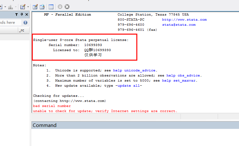Expand the dropdown arrow beside Do-file Editor icon
This screenshot has height=146, width=239.
(x=28, y=7)
